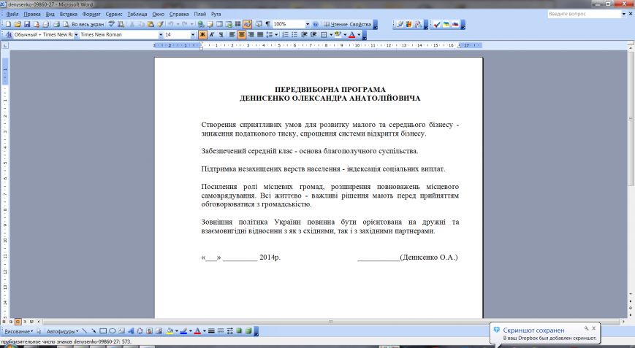The width and height of the screenshot is (635, 348).
Task: Click the format painter brush icon
Action: (159, 24)
